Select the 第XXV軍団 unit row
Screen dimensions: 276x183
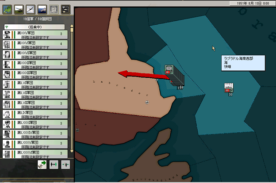point(35,34)
